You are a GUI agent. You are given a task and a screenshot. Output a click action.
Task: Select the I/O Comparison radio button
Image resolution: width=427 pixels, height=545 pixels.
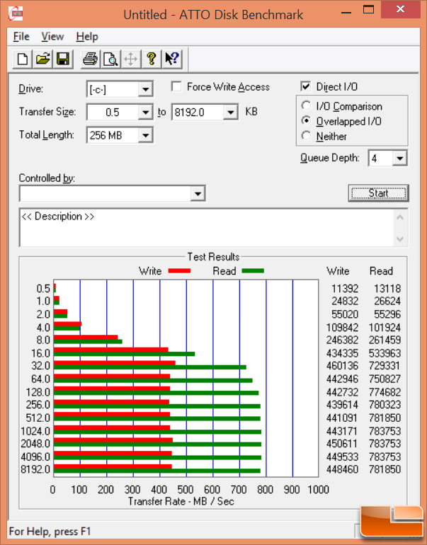click(306, 105)
